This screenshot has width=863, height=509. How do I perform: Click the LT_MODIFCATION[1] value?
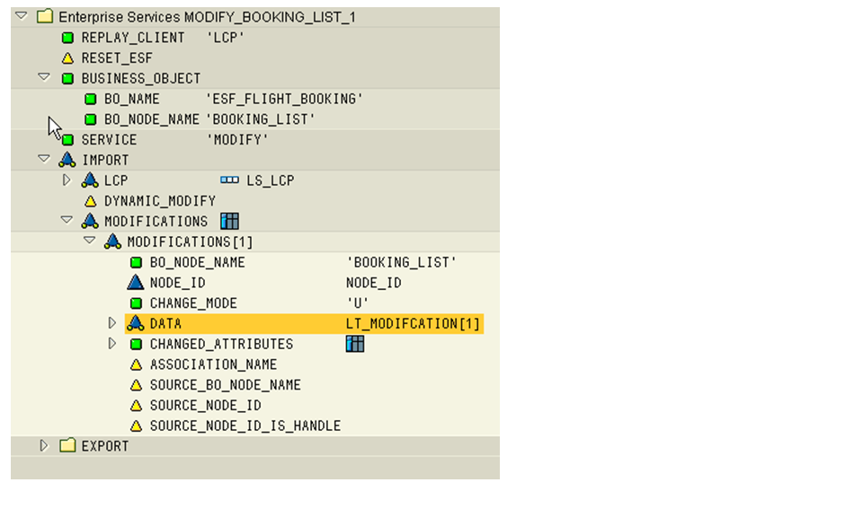tap(414, 323)
